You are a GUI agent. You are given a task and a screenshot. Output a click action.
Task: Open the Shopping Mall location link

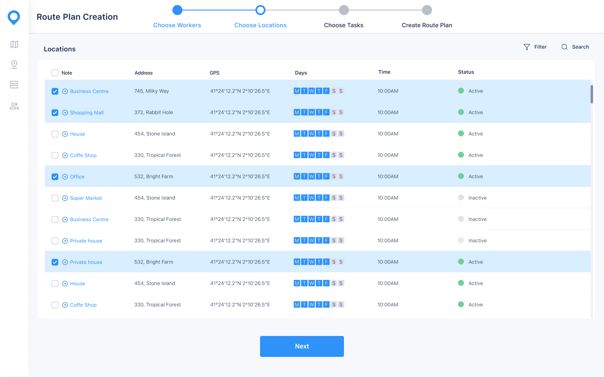click(87, 113)
